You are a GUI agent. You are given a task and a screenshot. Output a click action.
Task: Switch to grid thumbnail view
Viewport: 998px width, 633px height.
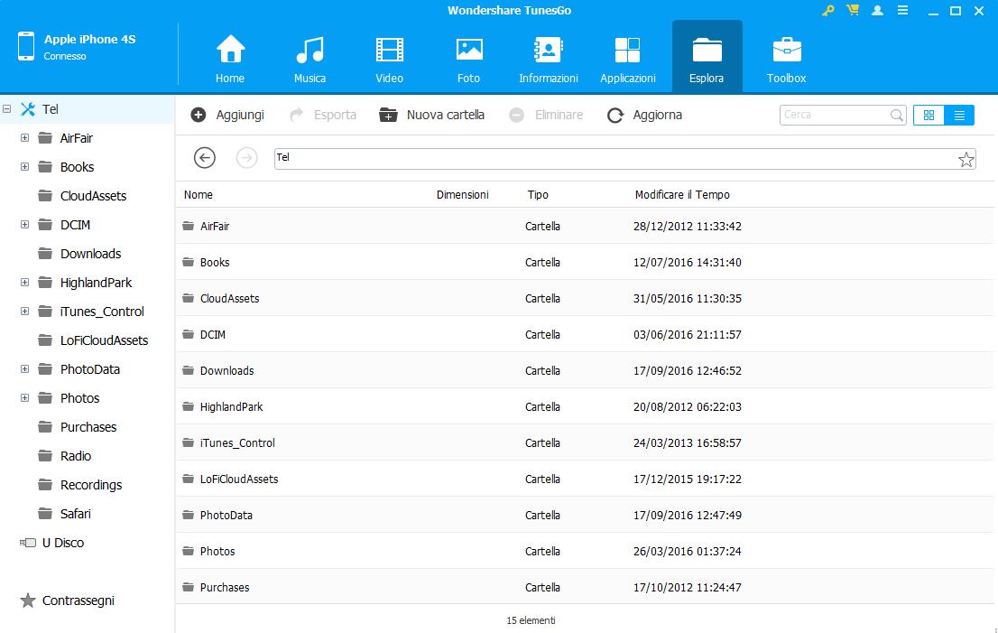[x=929, y=116]
